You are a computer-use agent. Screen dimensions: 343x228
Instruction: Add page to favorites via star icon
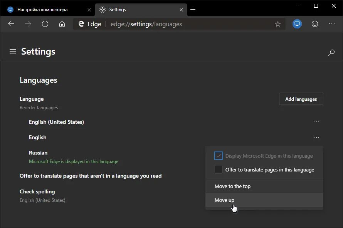pos(278,24)
